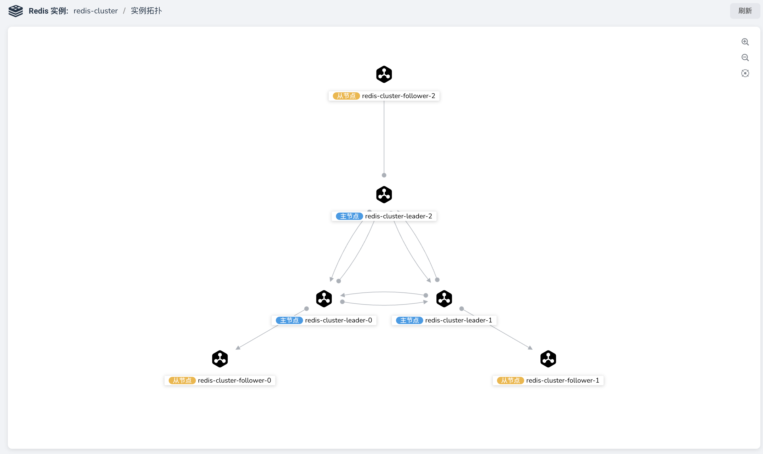Click the zoom out magnifier icon
The width and height of the screenshot is (763, 454).
pyautogui.click(x=744, y=57)
